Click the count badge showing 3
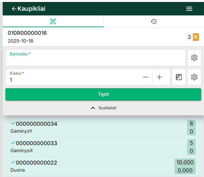 coord(189,37)
